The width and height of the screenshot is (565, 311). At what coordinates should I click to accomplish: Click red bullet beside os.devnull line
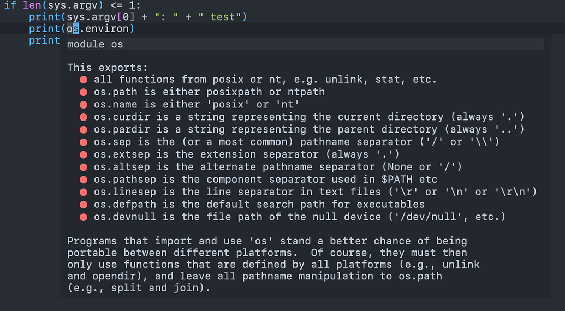83,217
